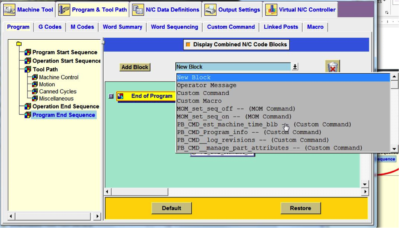
Task: Click dropdown list scroll down arrow
Action: (x=394, y=149)
